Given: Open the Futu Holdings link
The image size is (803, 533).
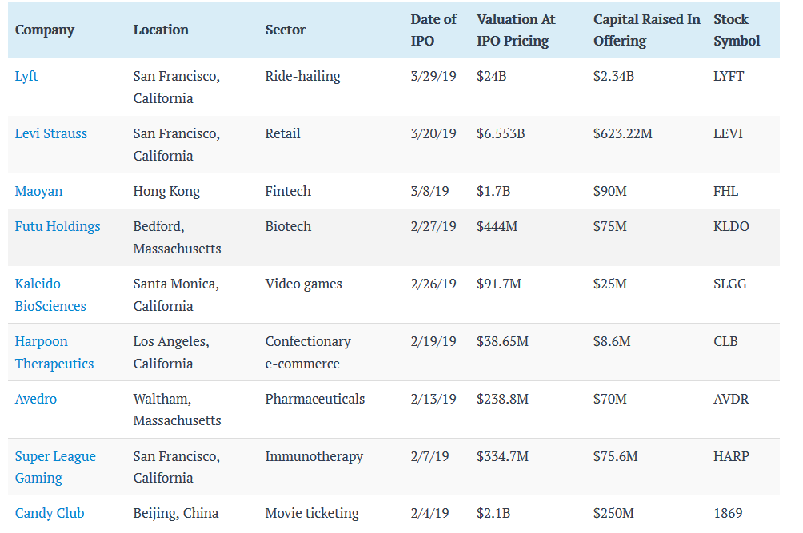Looking at the screenshot, I should tap(58, 227).
